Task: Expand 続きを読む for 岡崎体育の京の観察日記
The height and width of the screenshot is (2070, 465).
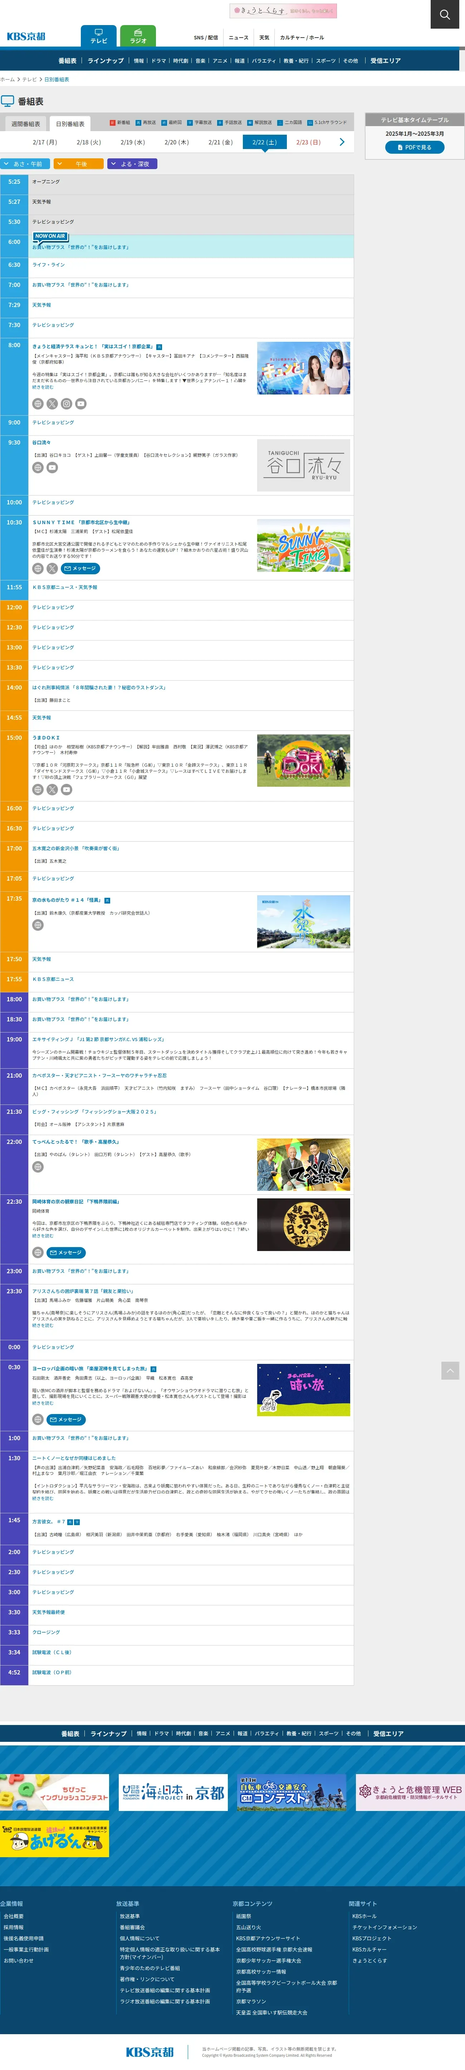Action: click(x=43, y=1236)
